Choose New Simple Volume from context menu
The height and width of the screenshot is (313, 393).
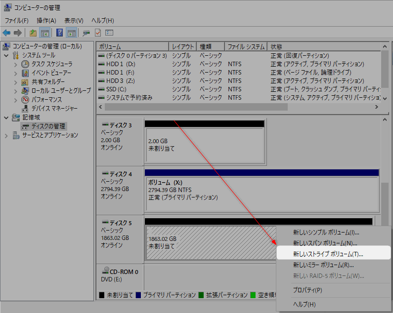[334, 233]
